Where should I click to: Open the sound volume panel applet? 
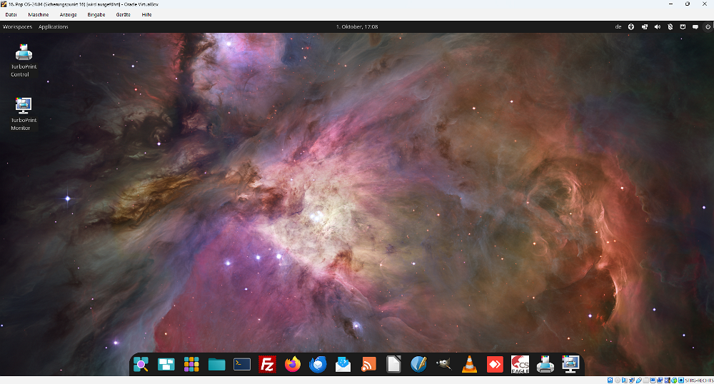pyautogui.click(x=657, y=26)
